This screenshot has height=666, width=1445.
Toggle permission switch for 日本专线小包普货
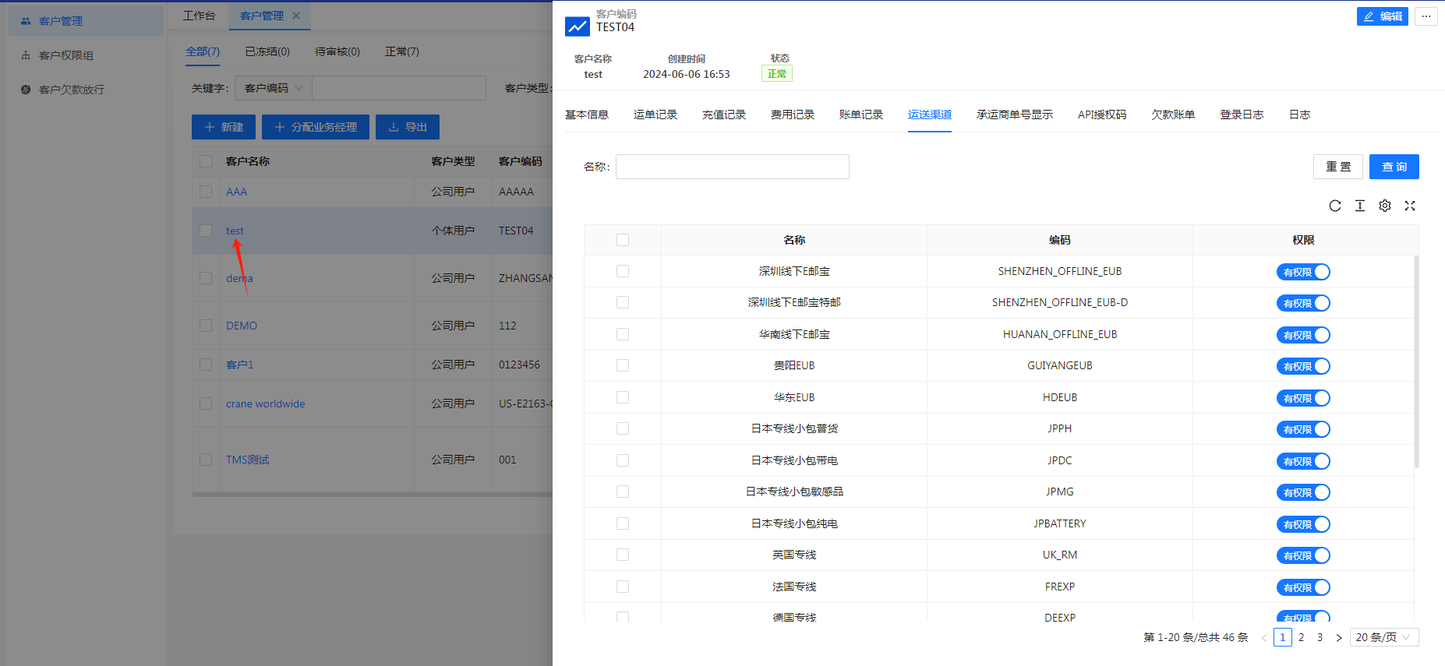click(1303, 429)
